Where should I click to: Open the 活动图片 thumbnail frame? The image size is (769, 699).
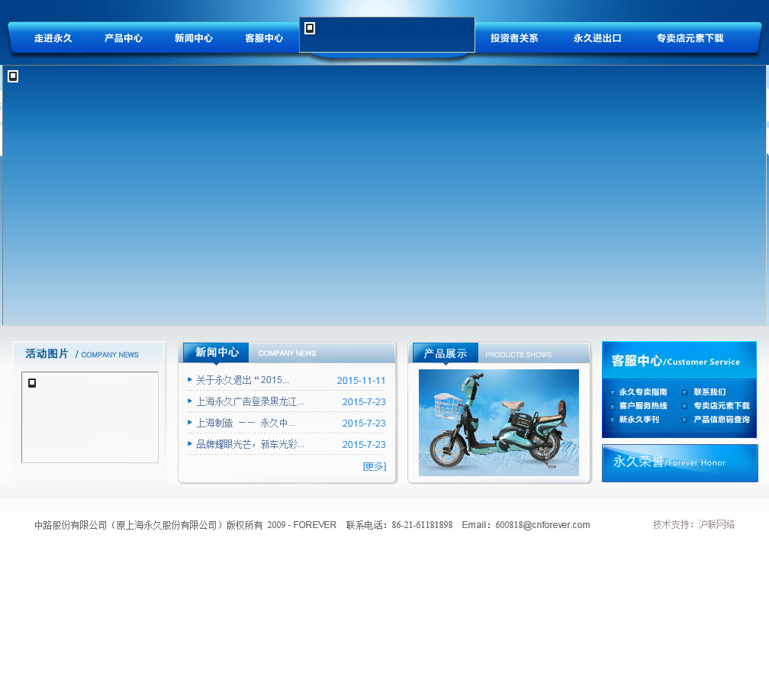pos(90,417)
